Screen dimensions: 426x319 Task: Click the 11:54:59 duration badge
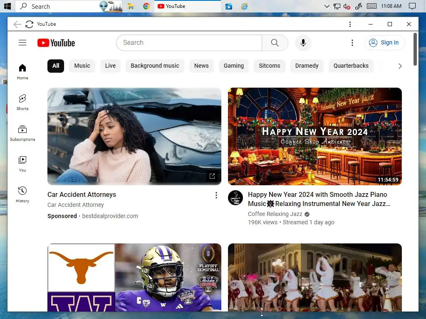click(x=388, y=179)
